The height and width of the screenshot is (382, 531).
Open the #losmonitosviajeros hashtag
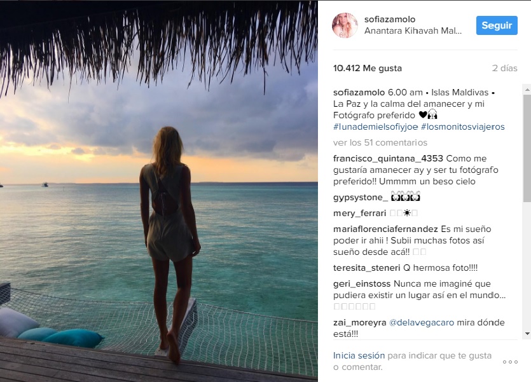pyautogui.click(x=462, y=127)
